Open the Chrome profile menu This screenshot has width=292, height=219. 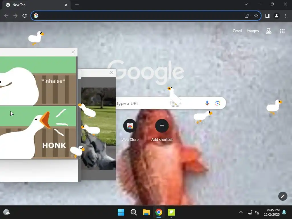(x=277, y=16)
